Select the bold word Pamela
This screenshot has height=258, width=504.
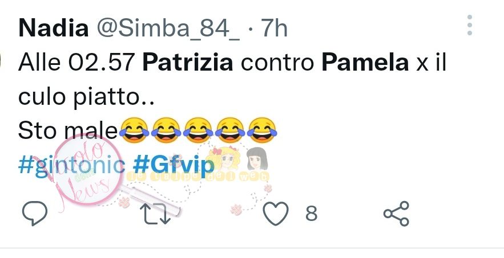click(x=365, y=62)
